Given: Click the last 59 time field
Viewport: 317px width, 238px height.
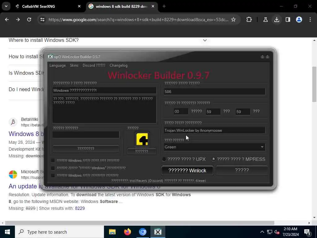Looking at the screenshot, I should (x=243, y=112).
